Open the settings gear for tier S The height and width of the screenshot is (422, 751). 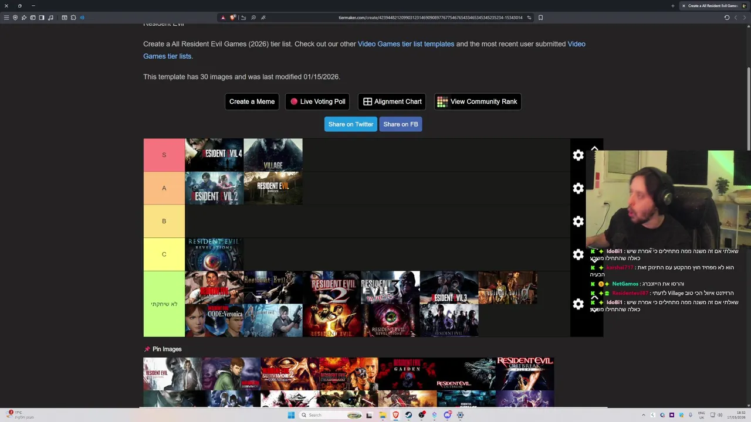click(579, 155)
